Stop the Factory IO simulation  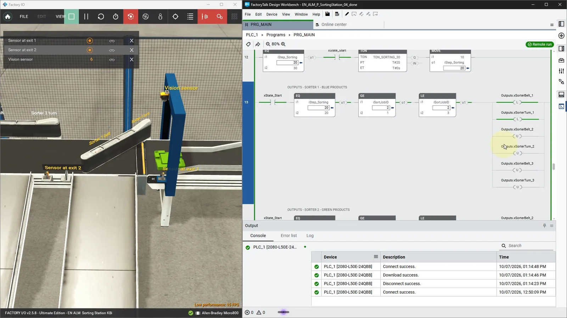pyautogui.click(x=72, y=17)
